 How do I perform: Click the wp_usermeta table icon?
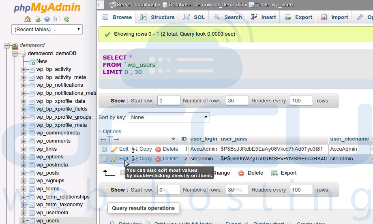(x=32, y=213)
